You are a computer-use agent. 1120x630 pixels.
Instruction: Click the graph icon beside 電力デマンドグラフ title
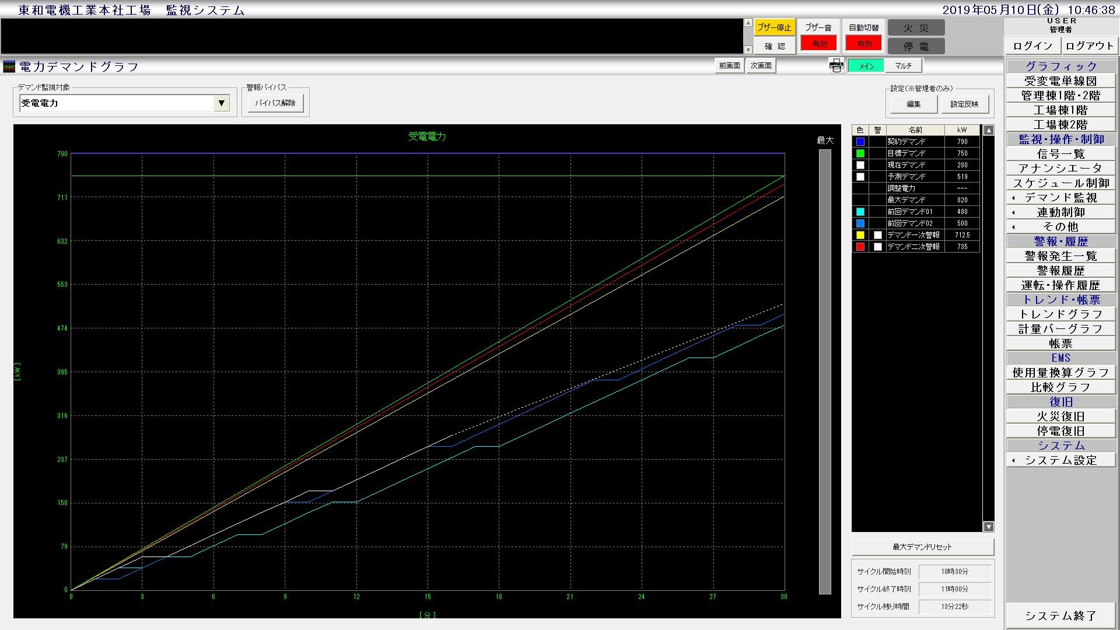point(9,66)
